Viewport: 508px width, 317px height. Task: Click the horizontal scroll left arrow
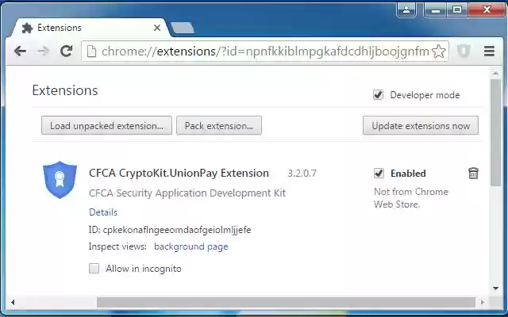click(x=13, y=302)
